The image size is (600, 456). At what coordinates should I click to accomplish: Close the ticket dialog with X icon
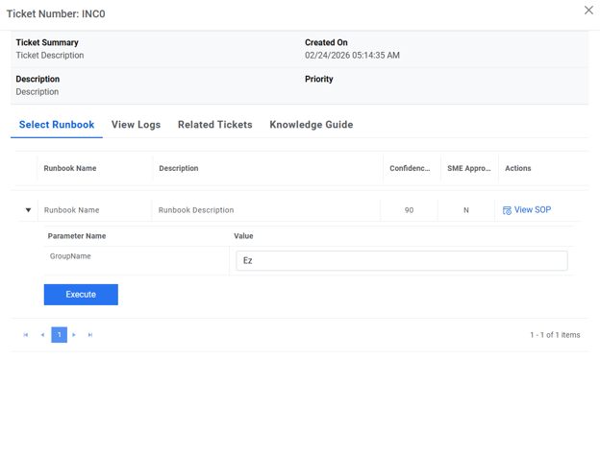click(x=588, y=11)
